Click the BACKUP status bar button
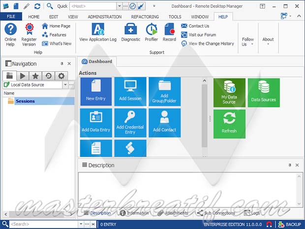 [x=290, y=225]
